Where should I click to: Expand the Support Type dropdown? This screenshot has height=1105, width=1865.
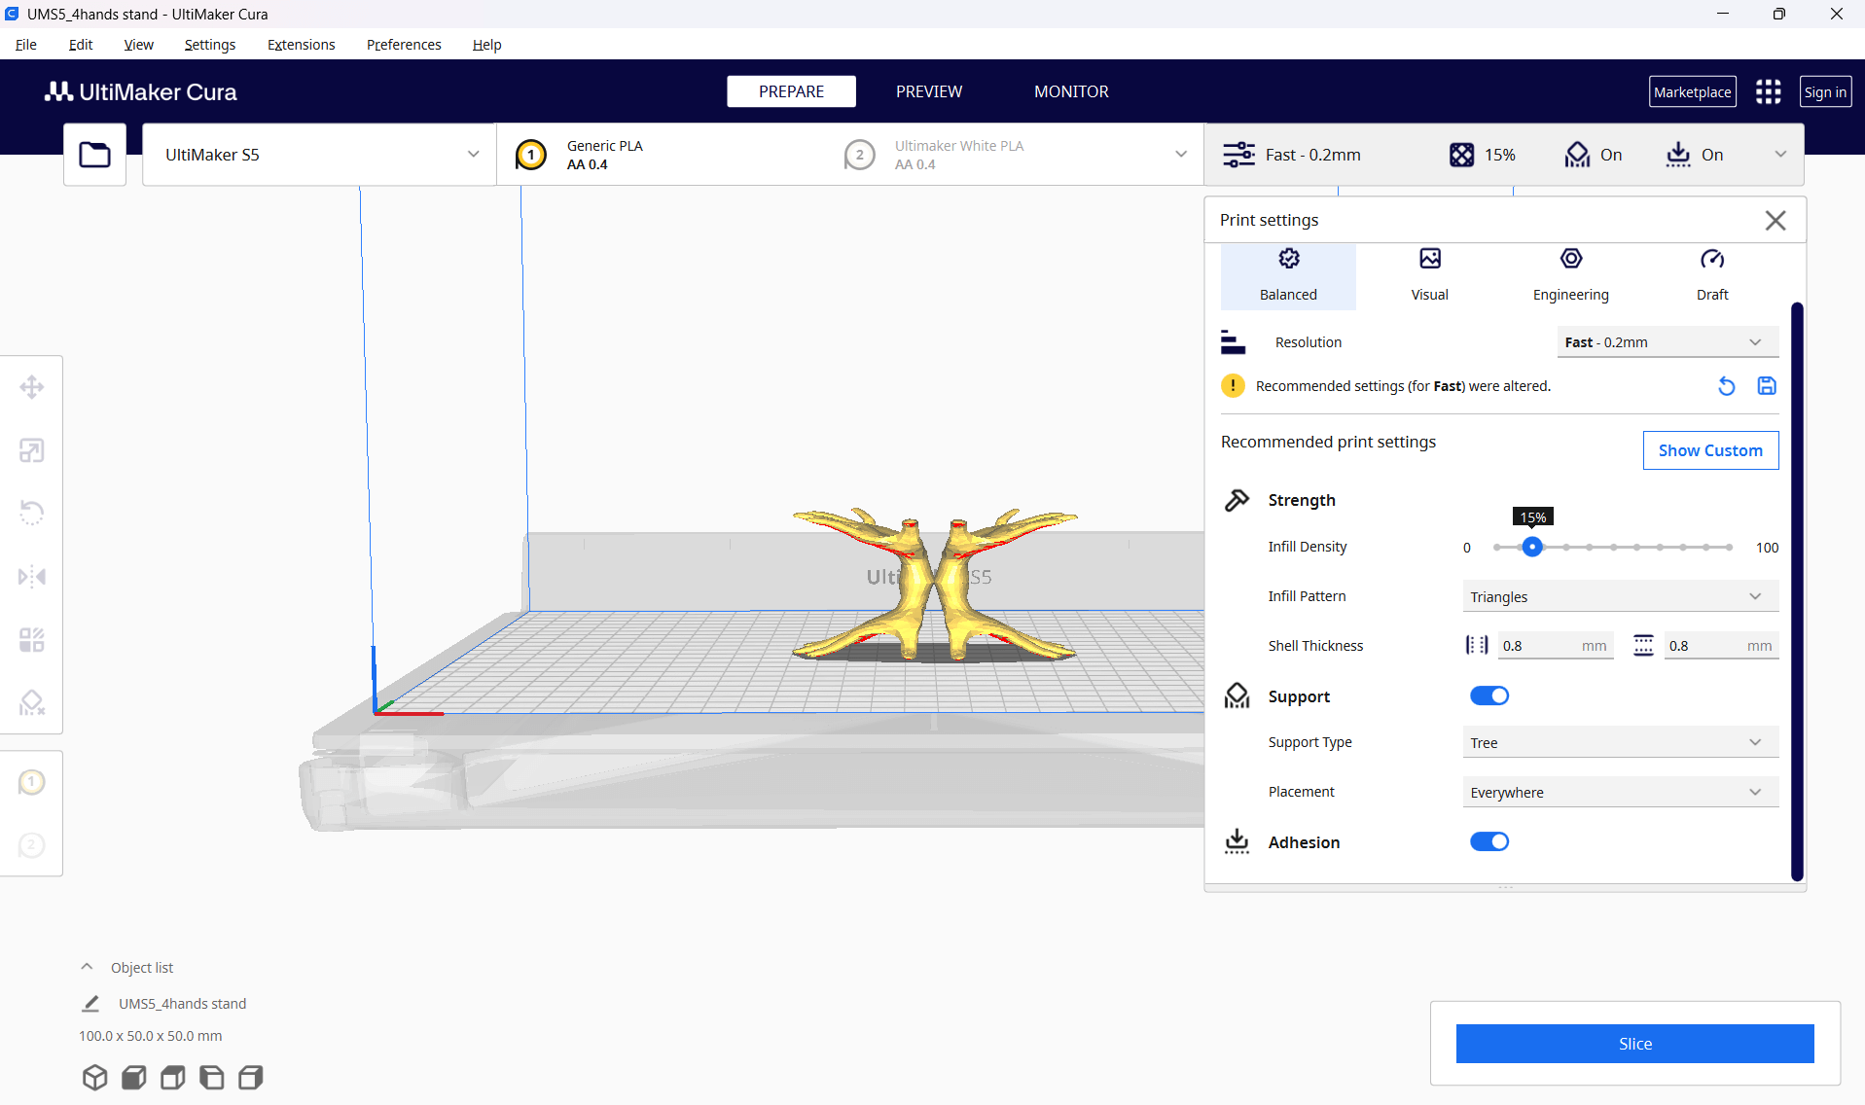(1620, 742)
